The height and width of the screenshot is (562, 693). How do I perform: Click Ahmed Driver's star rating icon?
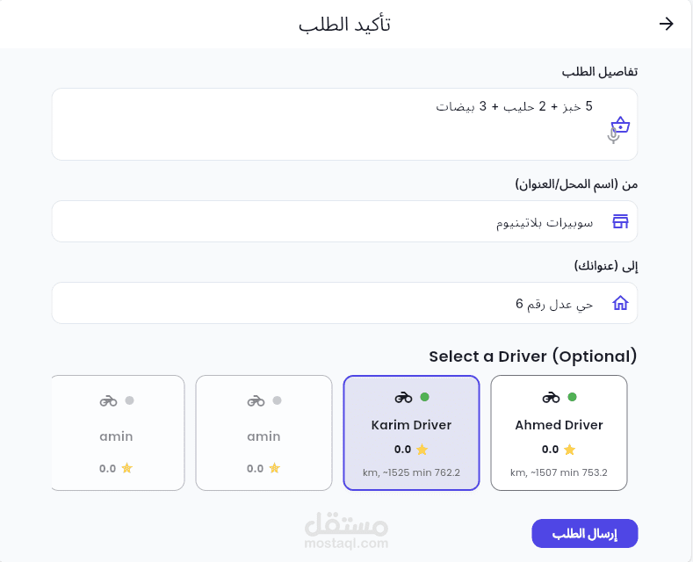[570, 450]
